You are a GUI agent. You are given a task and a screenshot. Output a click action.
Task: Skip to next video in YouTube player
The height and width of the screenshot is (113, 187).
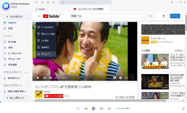[45, 78]
